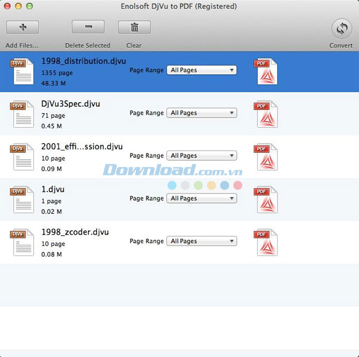Click DjVu icon of 1998_zcoder.djvu
This screenshot has width=359, height=357.
22,242
